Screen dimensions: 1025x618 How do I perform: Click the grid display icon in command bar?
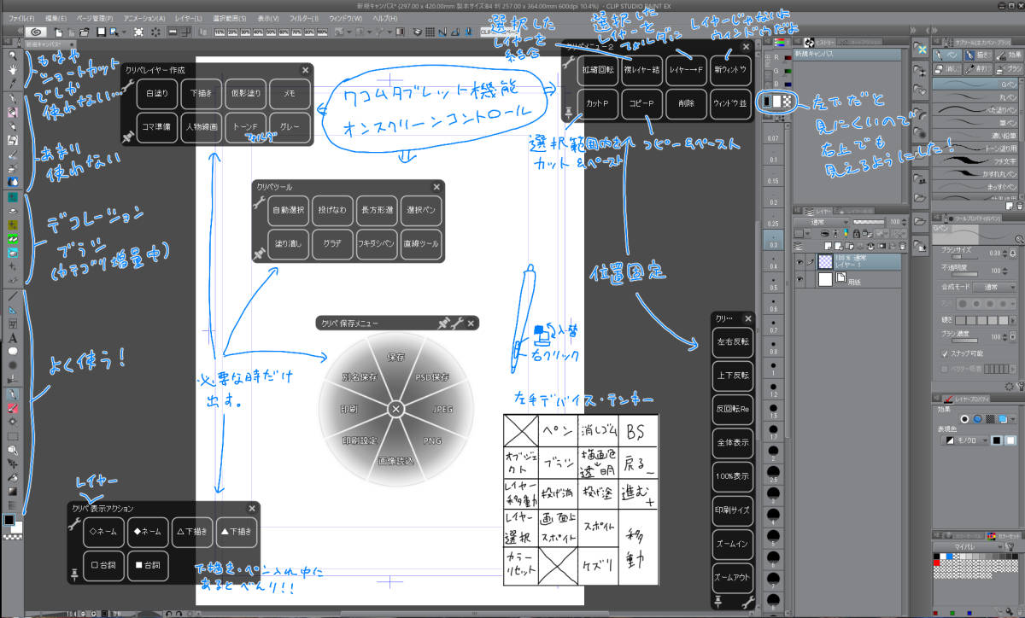click(430, 32)
